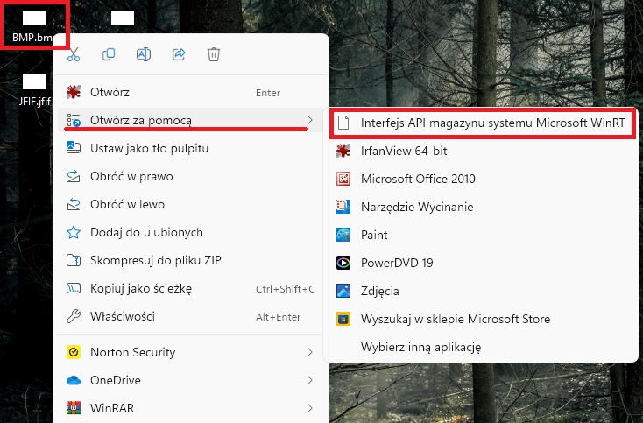Click the Otwórz za pomocą list icon

[74, 120]
